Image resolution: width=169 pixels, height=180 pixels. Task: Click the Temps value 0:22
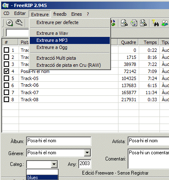[x=152, y=50]
